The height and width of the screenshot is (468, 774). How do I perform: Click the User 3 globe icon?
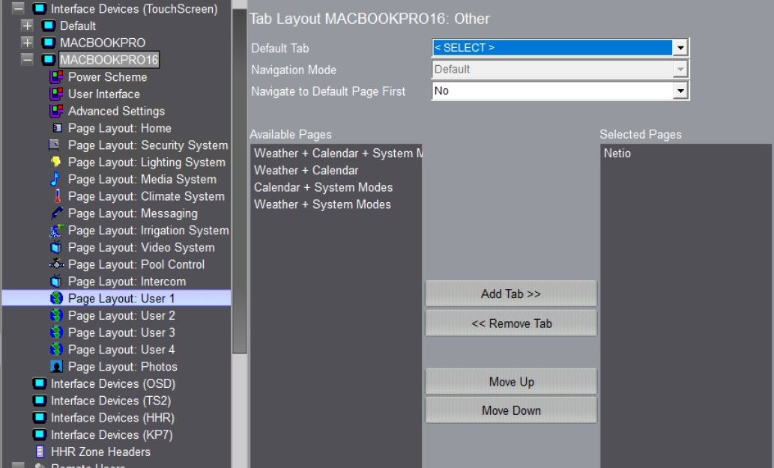[x=56, y=332]
